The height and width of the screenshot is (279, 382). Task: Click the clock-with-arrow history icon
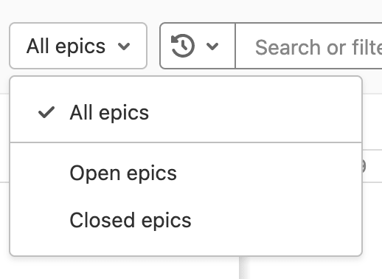[183, 46]
